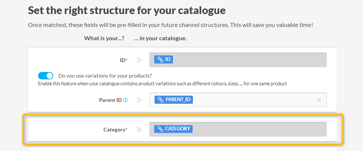This screenshot has width=363, height=151.
Task: Click empty area of ID field
Action: pos(248,60)
